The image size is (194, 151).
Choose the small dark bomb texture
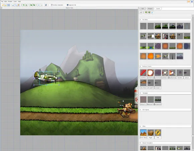pos(180,36)
